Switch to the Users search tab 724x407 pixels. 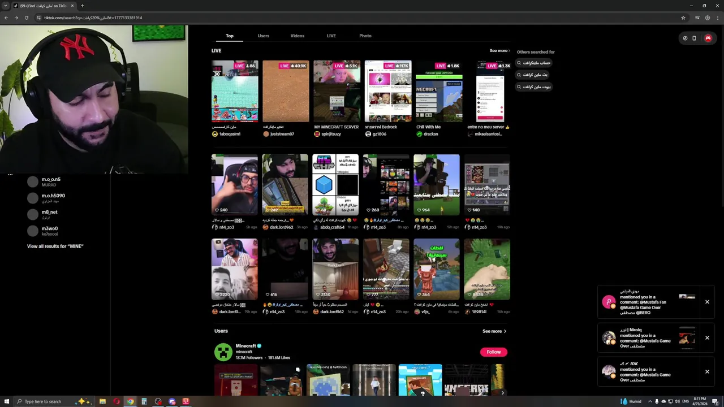(264, 36)
